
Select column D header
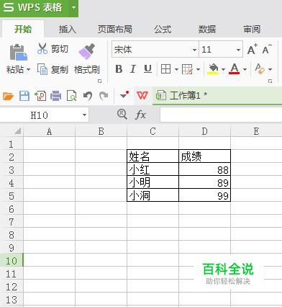(204, 131)
